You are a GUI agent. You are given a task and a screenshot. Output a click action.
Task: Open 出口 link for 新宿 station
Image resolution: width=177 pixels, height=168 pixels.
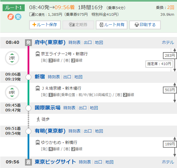point(67,77)
